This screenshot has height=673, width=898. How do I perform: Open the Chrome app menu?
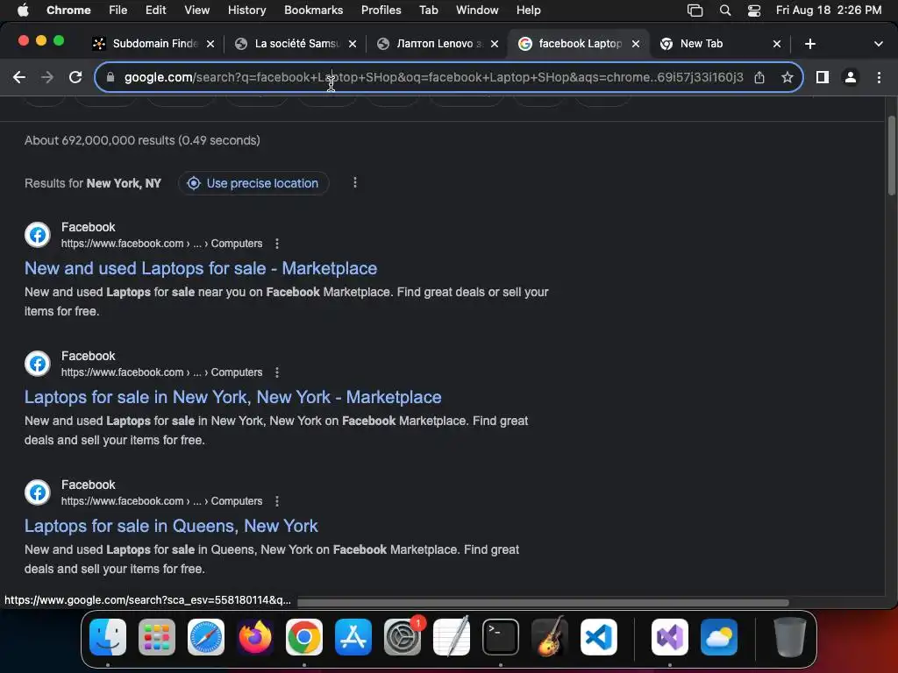68,11
